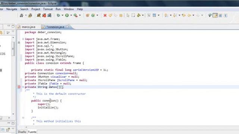The height and width of the screenshot is (134, 239).
Task: Minimize the left panel view
Action: click(x=9, y=26)
